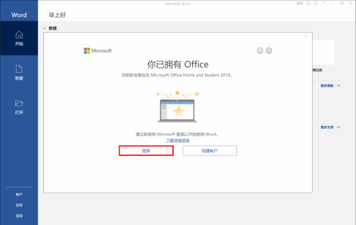Click the 登录 sign-in button in dialog

pos(146,151)
